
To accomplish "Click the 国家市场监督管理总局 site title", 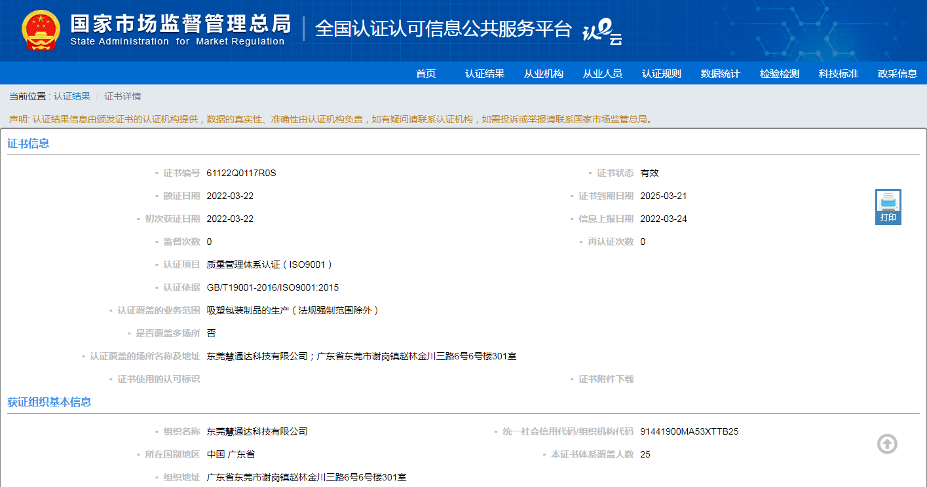I will click(x=180, y=24).
